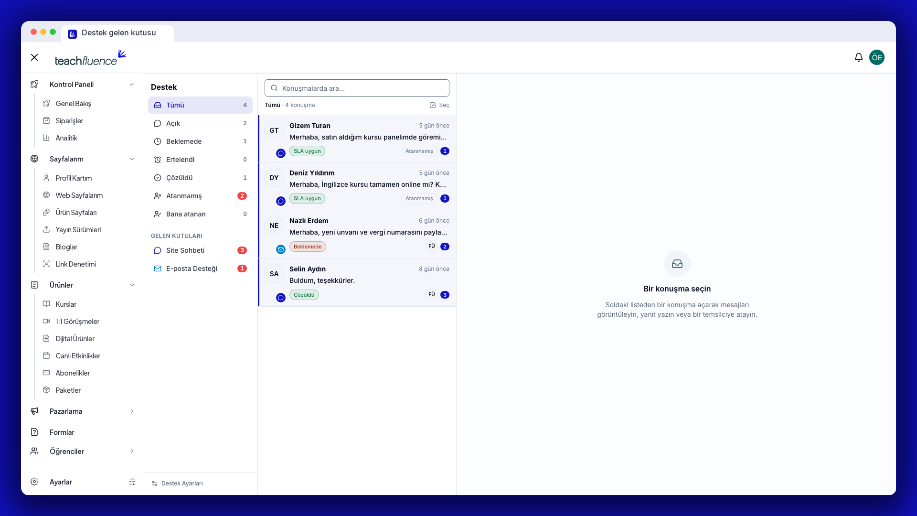The image size is (917, 516).
Task: Filter by Beklemede conversations
Action: tap(200, 141)
